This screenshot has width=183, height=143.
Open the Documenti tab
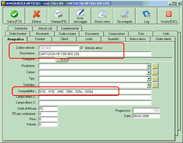point(92,34)
